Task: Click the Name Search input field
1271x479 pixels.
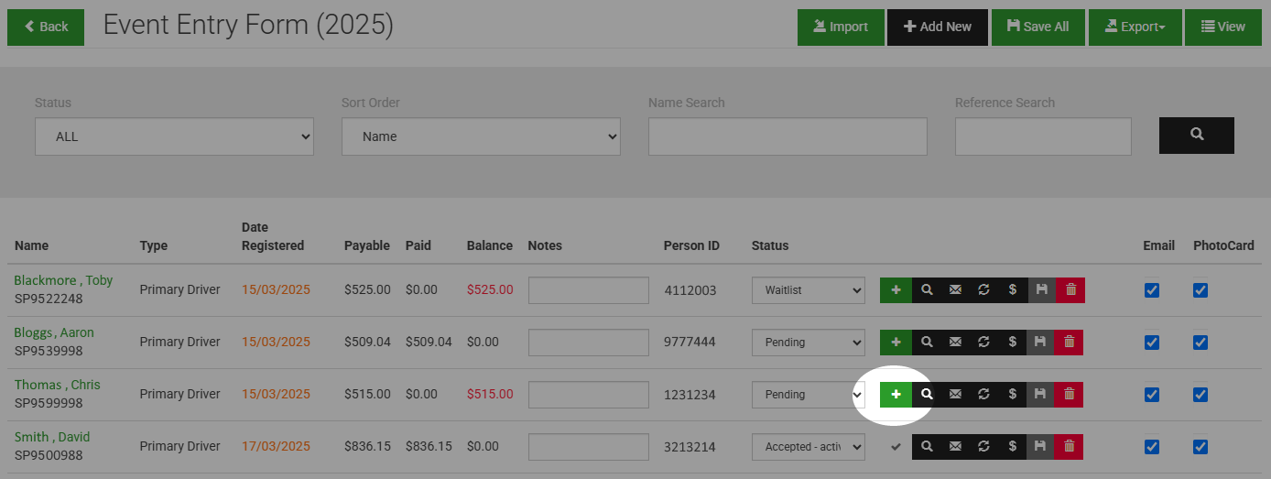Action: coord(788,136)
